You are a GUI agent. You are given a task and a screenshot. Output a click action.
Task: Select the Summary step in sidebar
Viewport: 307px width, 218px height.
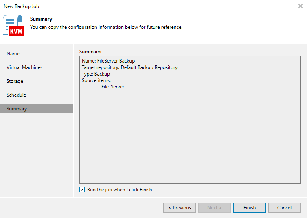[x=17, y=109]
